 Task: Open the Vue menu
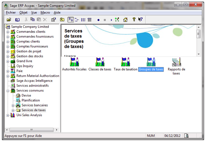[34, 12]
